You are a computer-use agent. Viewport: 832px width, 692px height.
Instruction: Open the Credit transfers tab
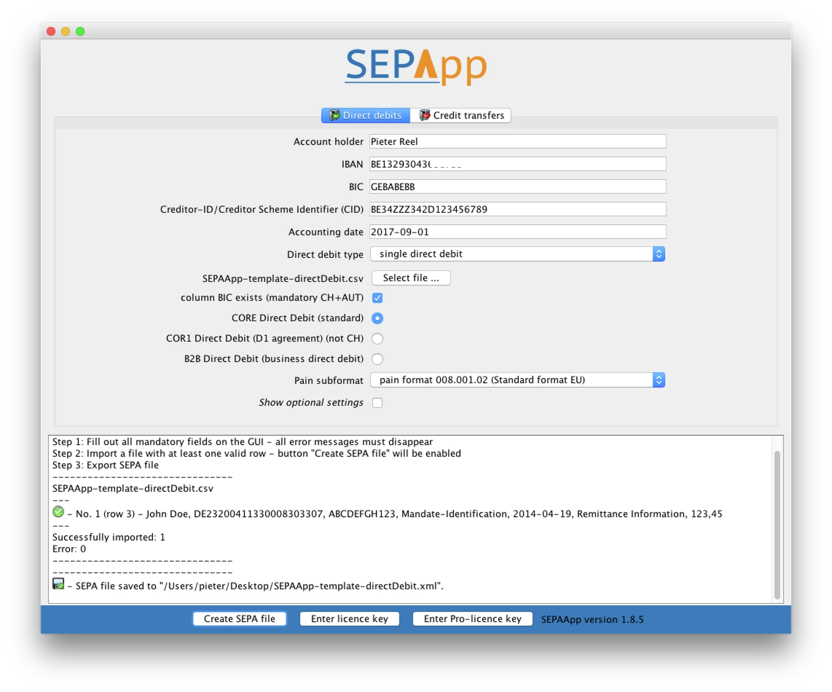[461, 115]
